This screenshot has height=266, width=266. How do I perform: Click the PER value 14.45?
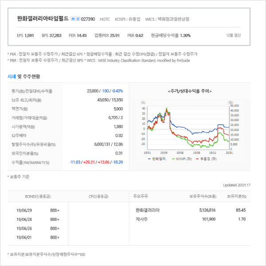82,35
